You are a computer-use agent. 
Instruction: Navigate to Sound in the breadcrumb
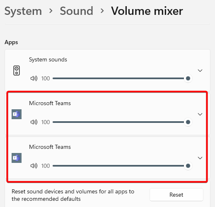point(77,11)
